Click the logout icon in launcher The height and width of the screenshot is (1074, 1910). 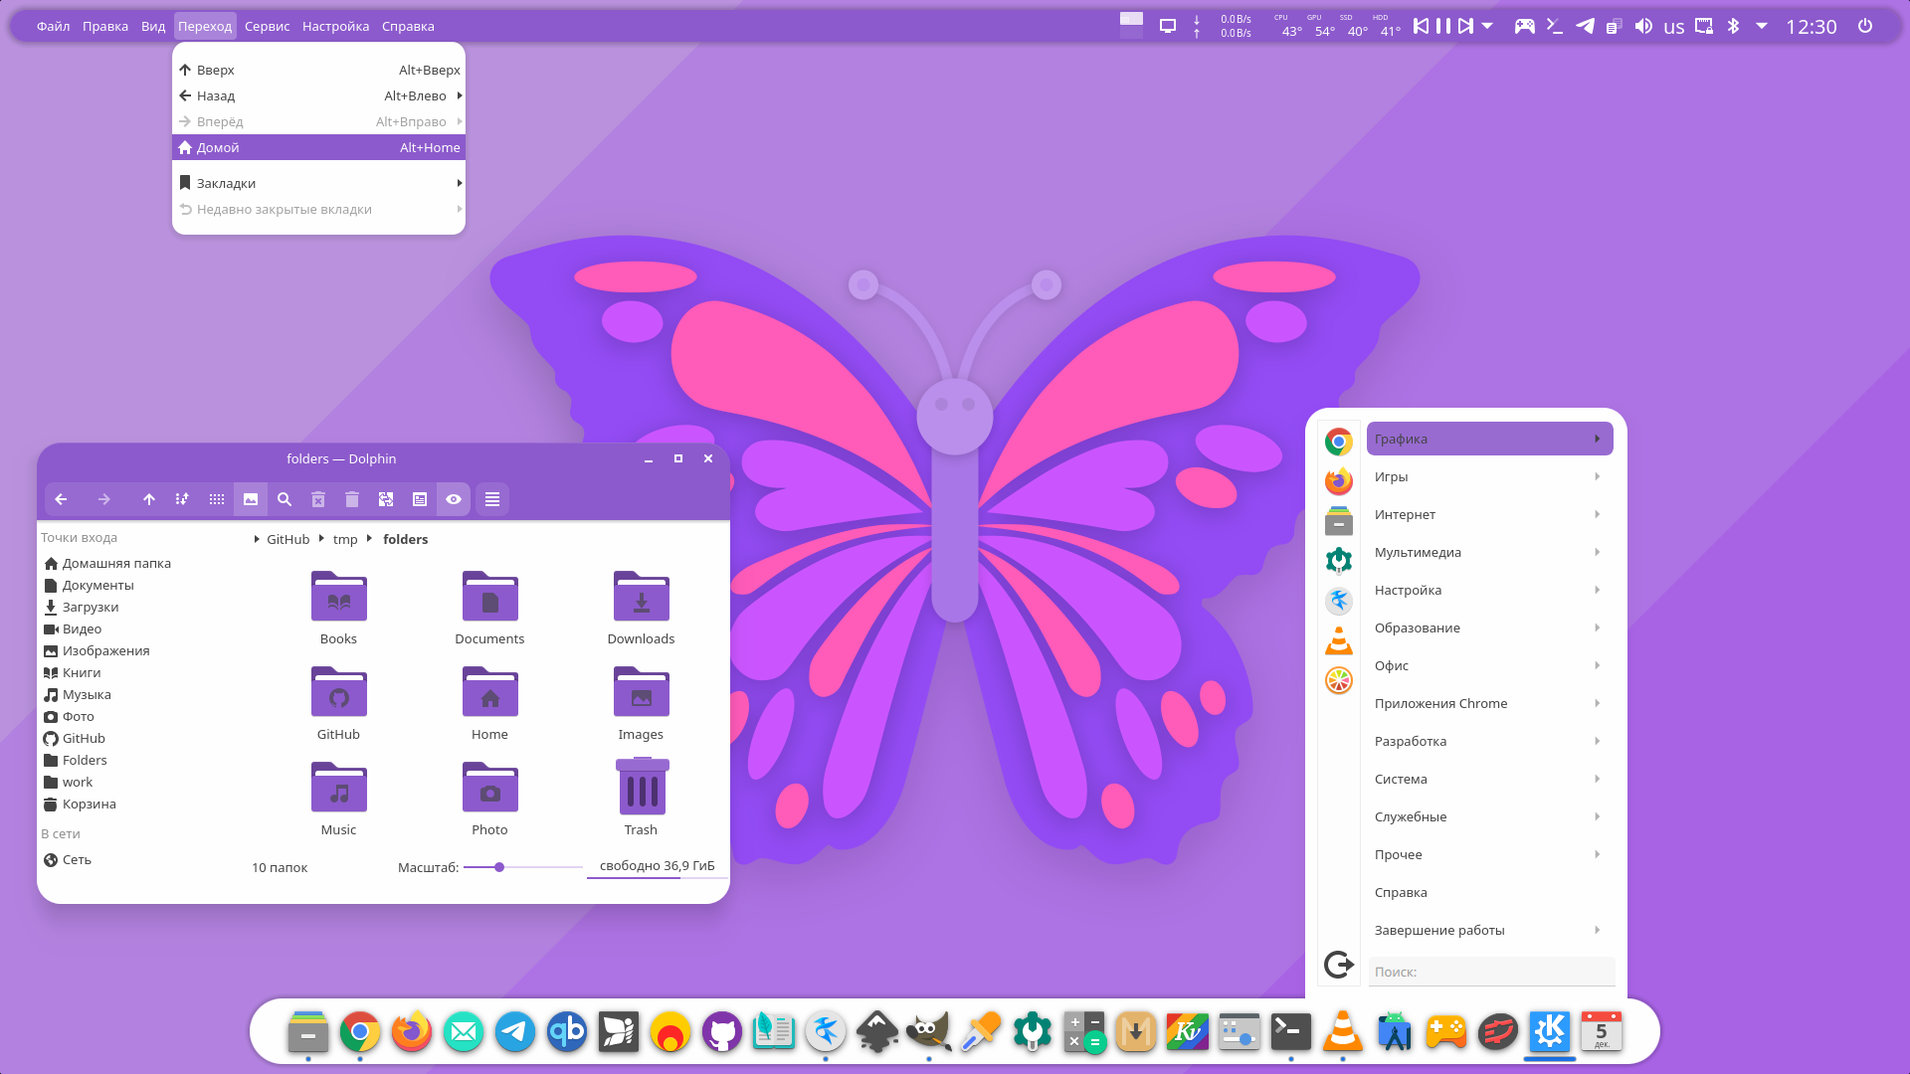click(x=1339, y=964)
